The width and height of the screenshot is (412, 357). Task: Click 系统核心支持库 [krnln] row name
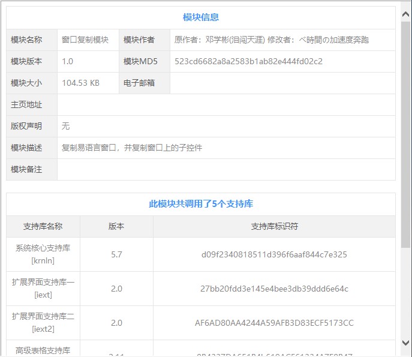click(43, 254)
